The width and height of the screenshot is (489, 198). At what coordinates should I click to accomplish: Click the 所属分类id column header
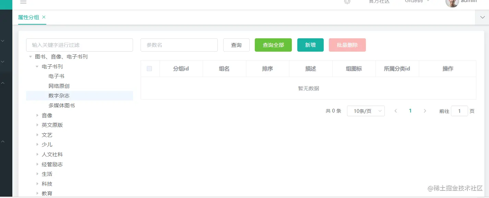[x=397, y=69]
